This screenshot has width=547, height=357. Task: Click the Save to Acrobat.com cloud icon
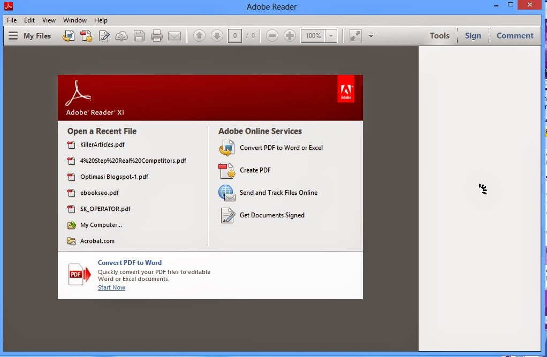(121, 35)
